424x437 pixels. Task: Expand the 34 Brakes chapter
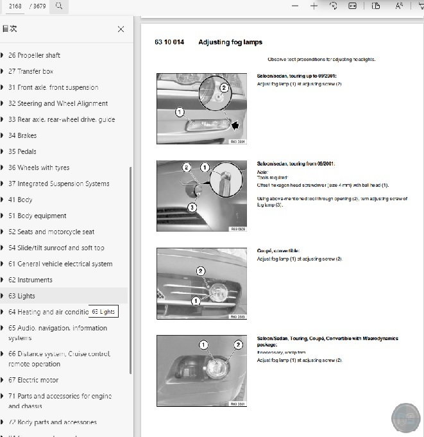(2, 135)
